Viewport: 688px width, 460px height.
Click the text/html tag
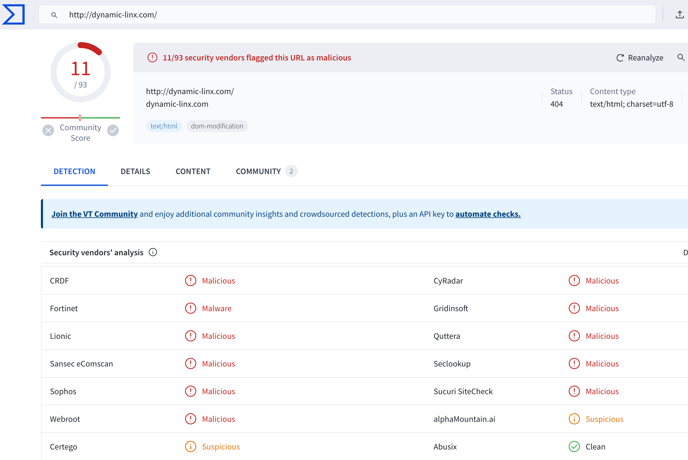point(164,126)
